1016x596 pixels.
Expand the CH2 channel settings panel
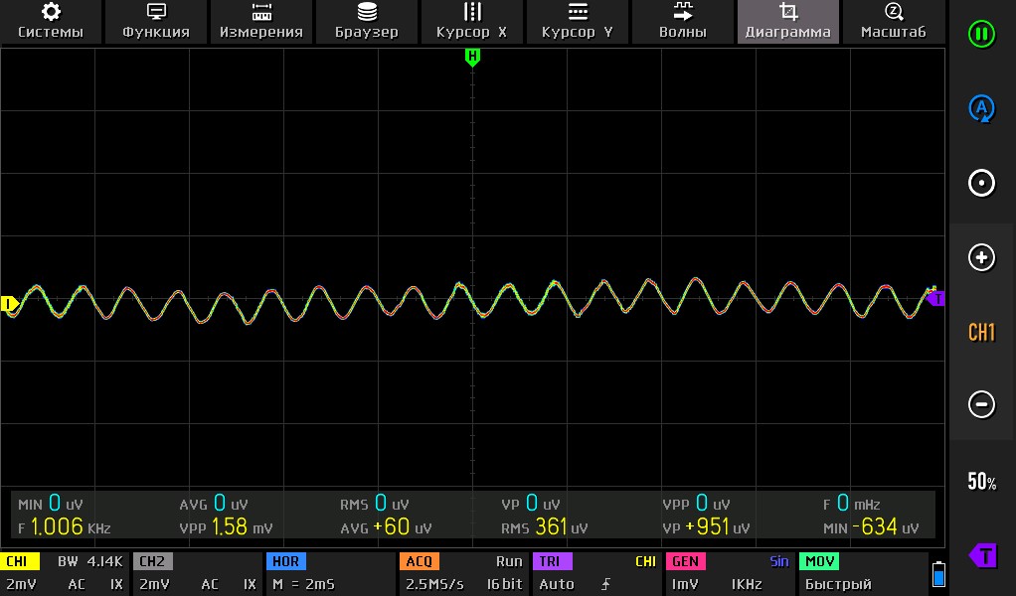(196, 573)
